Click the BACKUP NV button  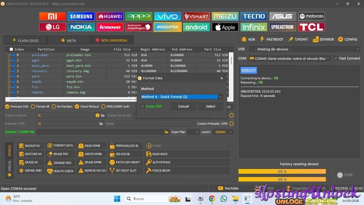click(30, 146)
